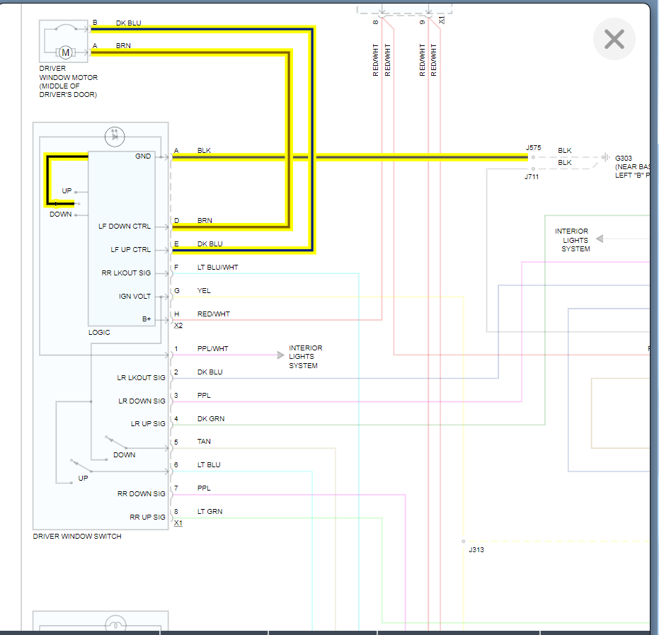The width and height of the screenshot is (659, 635).
Task: Select the GND terminal label
Action: [x=143, y=156]
